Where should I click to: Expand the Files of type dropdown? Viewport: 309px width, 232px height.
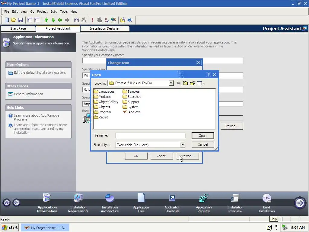coord(183,145)
